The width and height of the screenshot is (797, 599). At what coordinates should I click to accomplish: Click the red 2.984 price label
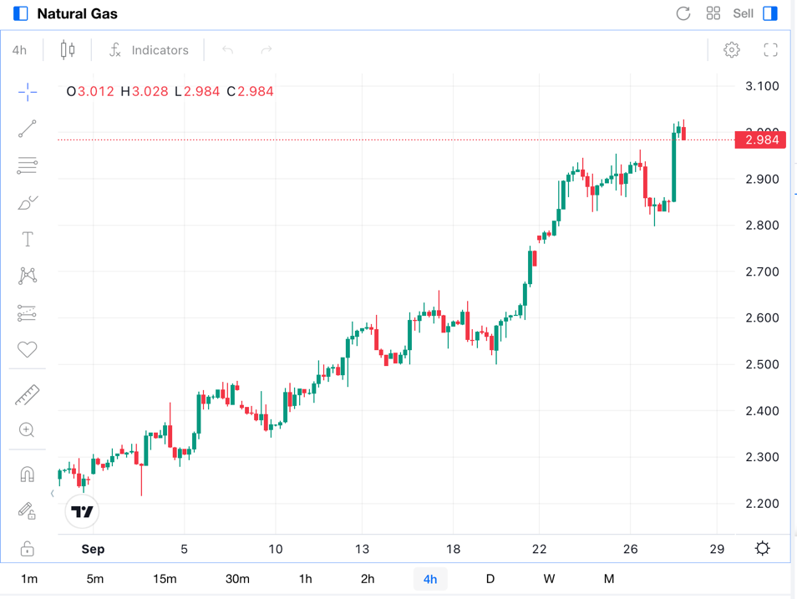click(760, 140)
